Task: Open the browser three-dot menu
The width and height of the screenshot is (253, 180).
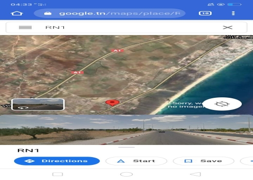Action: click(233, 13)
